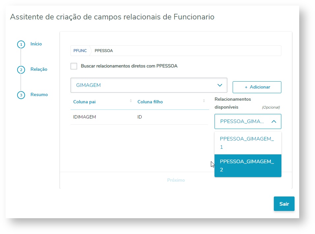
Task: Go to the Resumo step label
Action: click(x=39, y=94)
